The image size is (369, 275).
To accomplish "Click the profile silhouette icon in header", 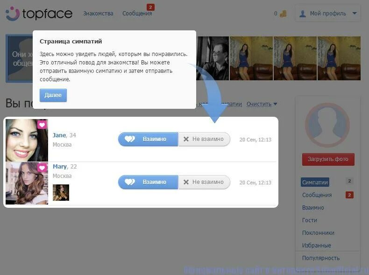I will pos(303,14).
